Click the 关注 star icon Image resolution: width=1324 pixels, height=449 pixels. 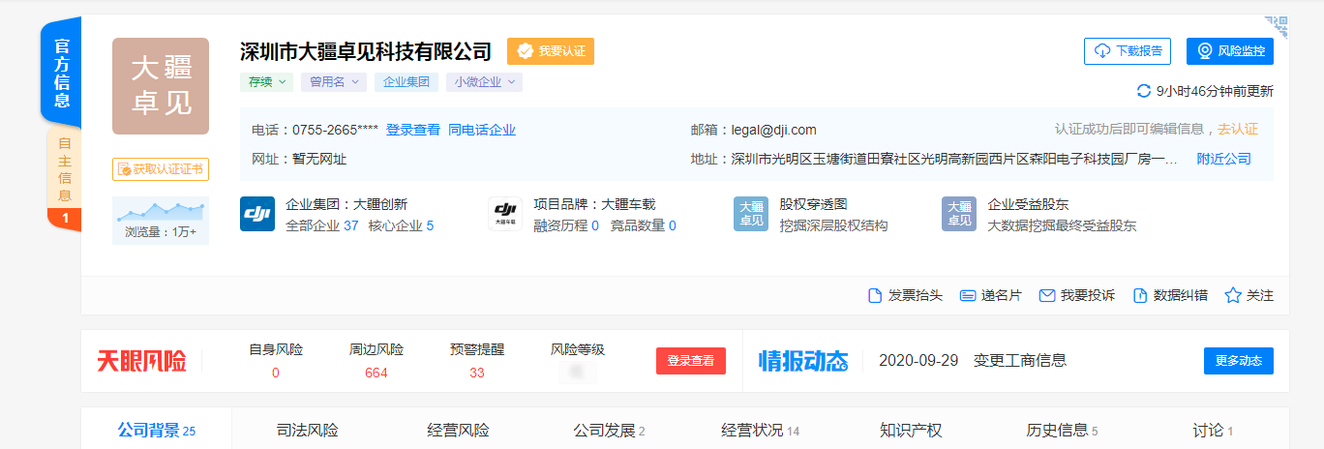(1233, 295)
